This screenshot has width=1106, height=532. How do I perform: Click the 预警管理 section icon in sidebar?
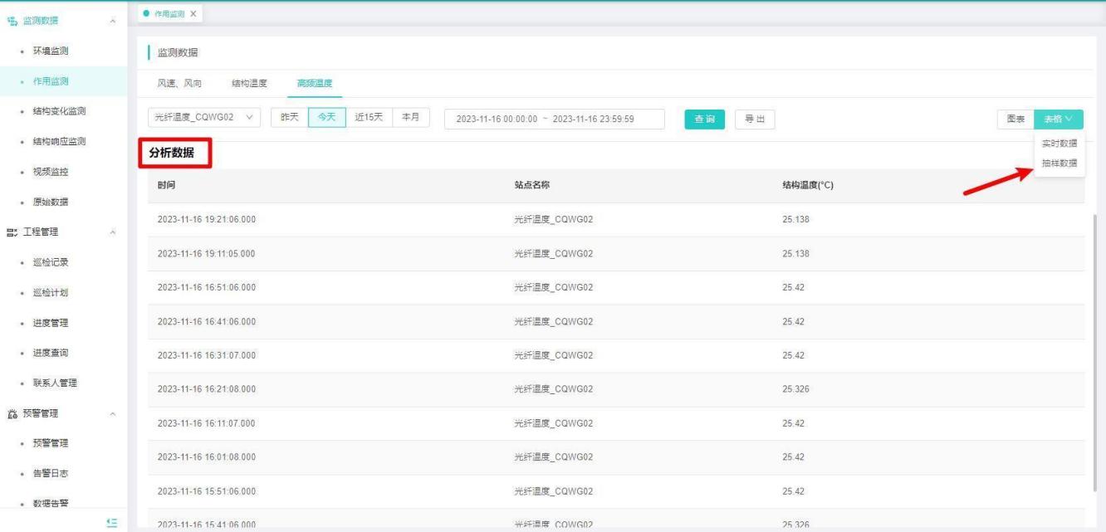12,413
